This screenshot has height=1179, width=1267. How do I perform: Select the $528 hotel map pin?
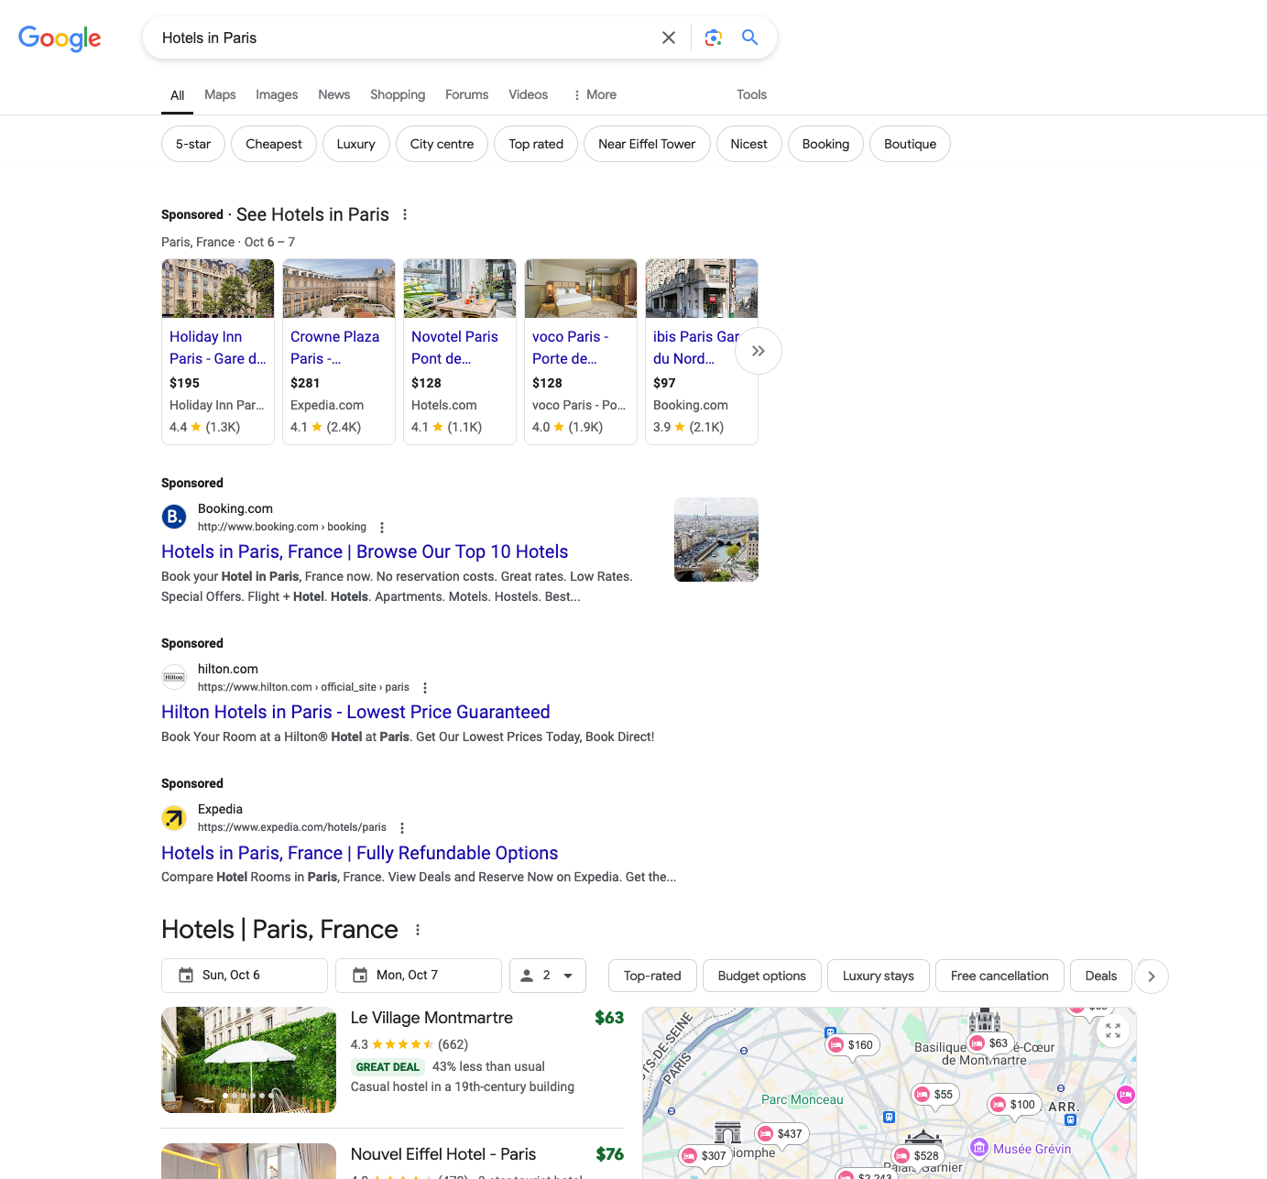pos(918,1156)
